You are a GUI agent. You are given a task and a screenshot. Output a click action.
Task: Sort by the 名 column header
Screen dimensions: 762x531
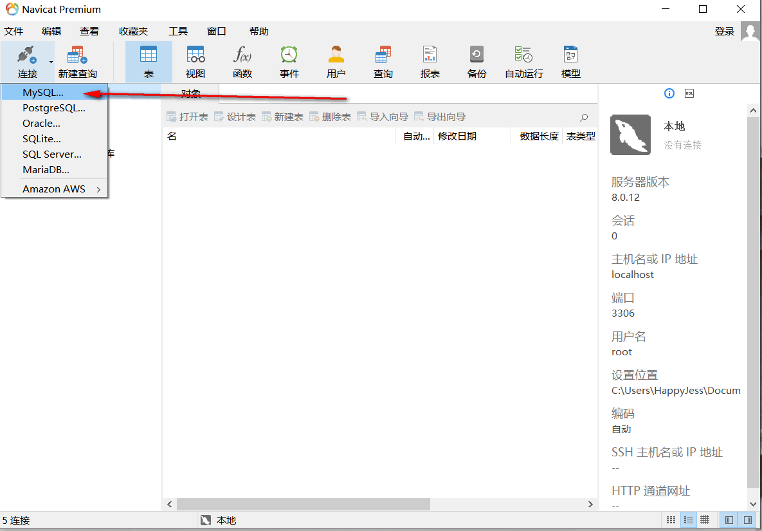[279, 136]
